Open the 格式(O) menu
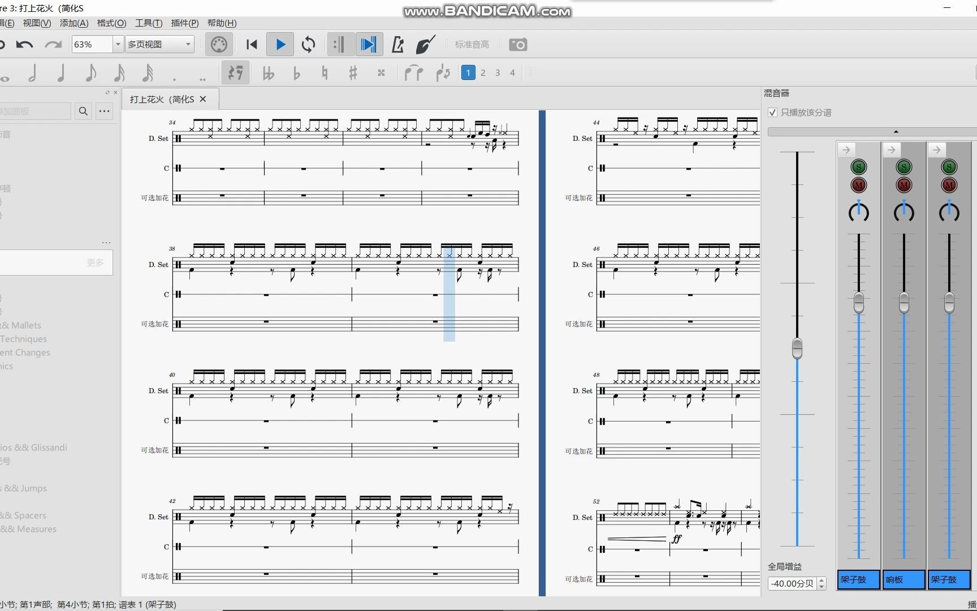 click(x=111, y=23)
